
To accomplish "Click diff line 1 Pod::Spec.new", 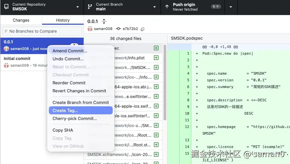I will pos(228,53).
